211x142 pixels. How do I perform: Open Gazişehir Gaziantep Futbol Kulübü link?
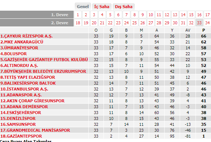[x=44, y=60]
